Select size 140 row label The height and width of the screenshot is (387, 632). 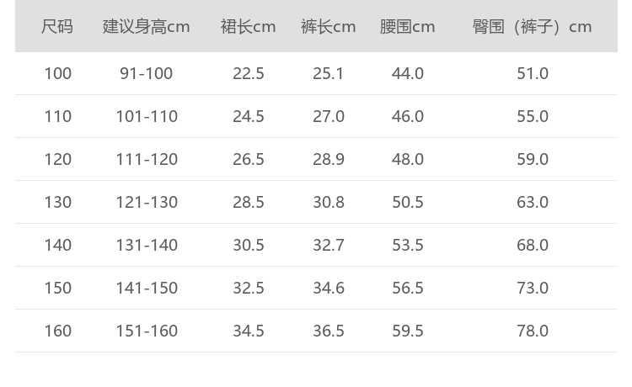tap(57, 245)
